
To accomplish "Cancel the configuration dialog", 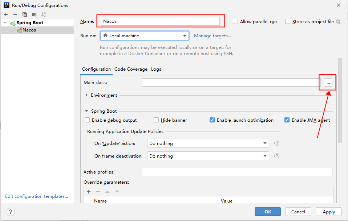I will tap(298, 212).
